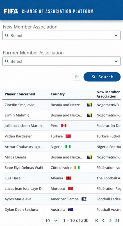The image size is (123, 226).
Task: Select the Luis Hasa player row
Action: 61,178
